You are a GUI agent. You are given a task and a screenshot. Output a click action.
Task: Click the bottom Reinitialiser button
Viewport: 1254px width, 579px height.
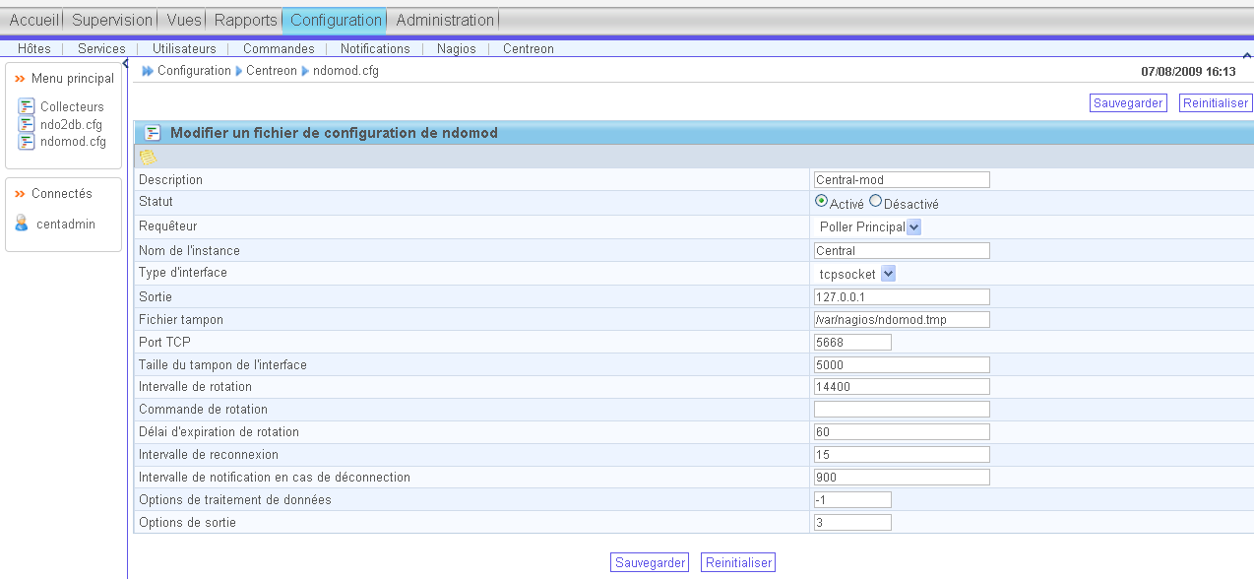click(x=737, y=563)
